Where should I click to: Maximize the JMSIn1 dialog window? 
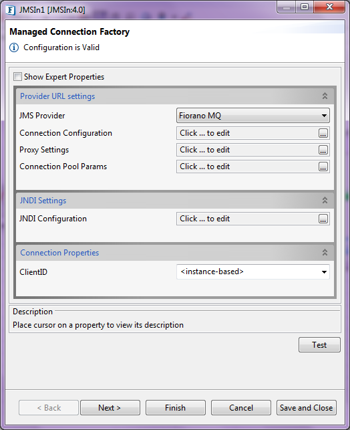click(305, 7)
